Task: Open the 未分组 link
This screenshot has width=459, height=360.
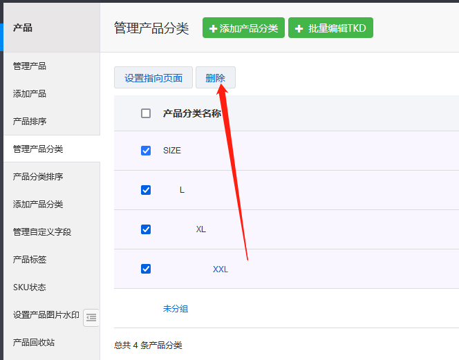Action: 176,309
